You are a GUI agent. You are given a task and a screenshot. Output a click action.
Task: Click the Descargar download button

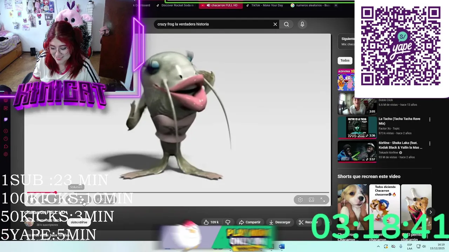tap(280, 222)
